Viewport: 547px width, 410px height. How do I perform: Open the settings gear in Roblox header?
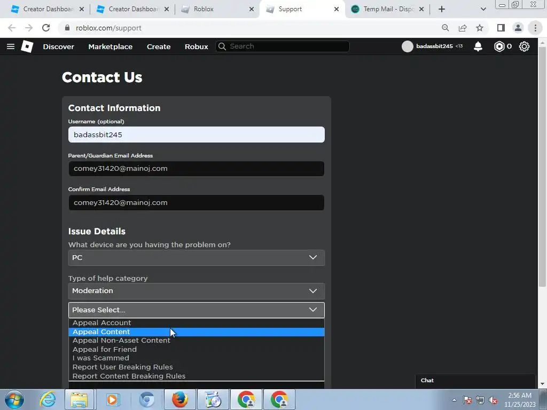coord(524,46)
